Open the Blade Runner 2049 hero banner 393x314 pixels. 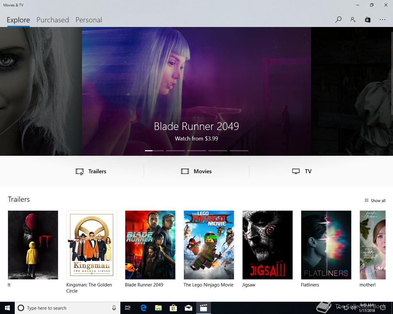pos(196,91)
